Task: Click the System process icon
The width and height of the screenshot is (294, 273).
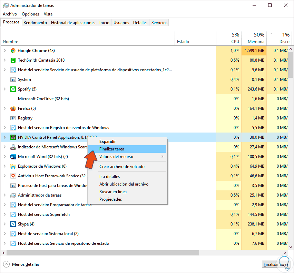Action: click(x=13, y=80)
